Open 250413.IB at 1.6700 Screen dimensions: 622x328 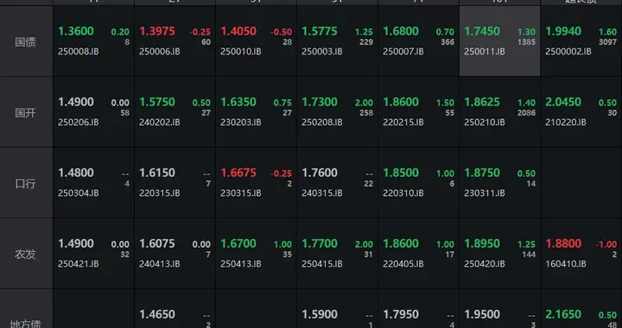(257, 254)
